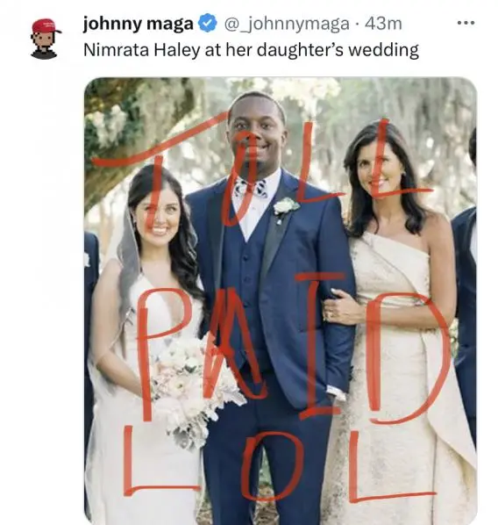
Task: Click the tweet caption about daughter's wedding
Action: (251, 50)
